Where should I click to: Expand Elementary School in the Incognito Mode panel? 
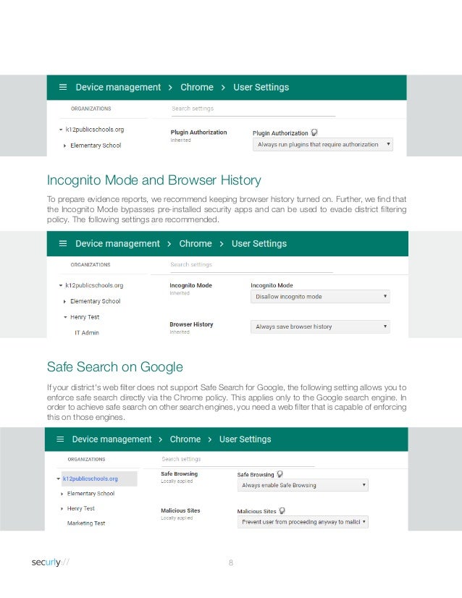pos(64,301)
